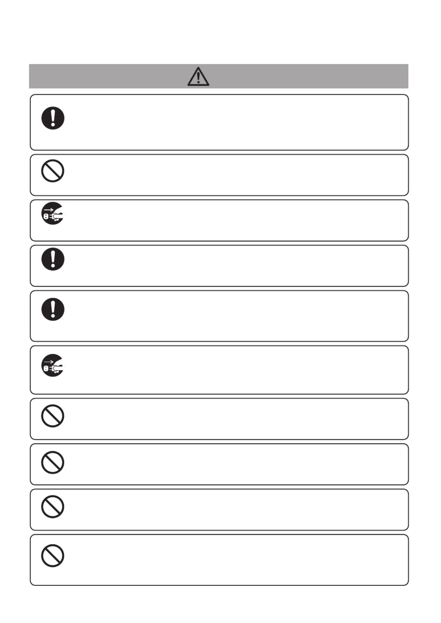The width and height of the screenshot is (441, 623).
Task: Click the warning triangle in the gray header
Action: 198,76
